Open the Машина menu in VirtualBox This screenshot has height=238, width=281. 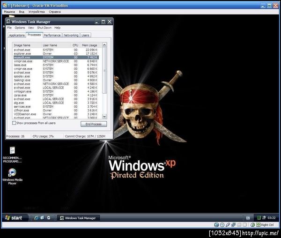click(9, 12)
